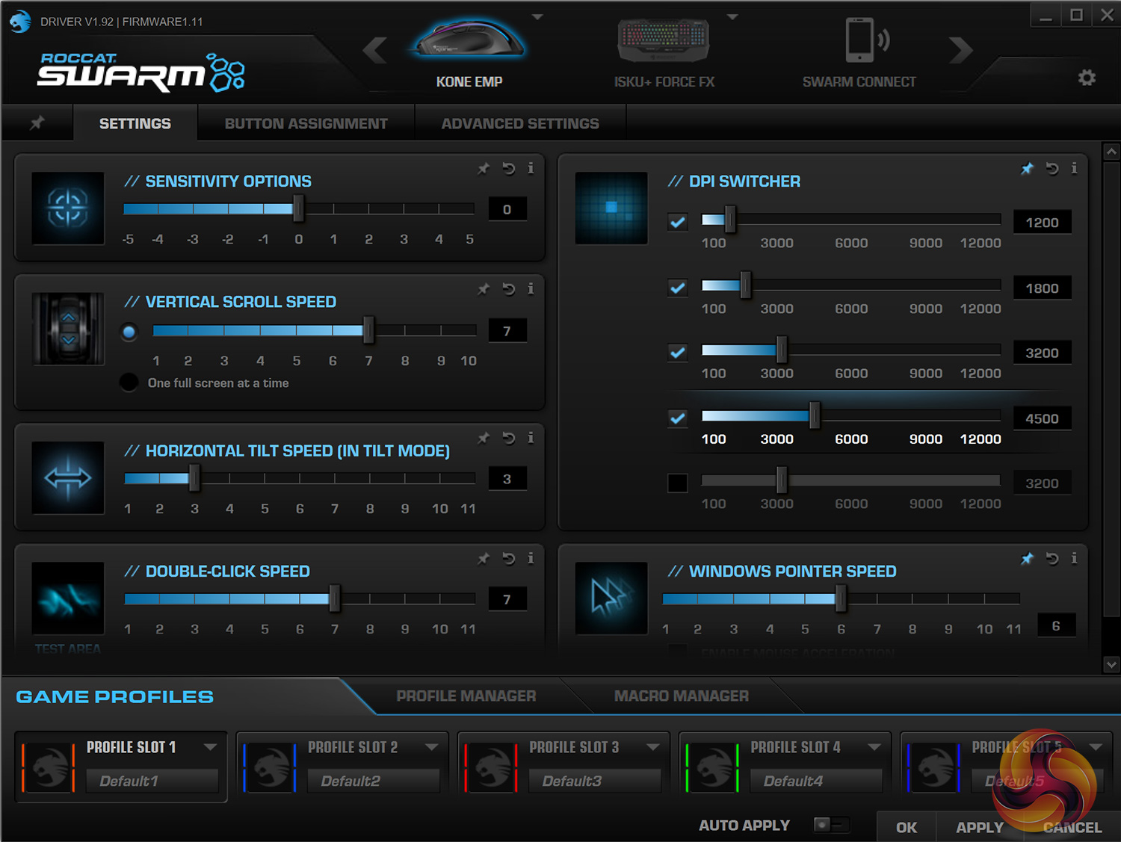Open the Advanced Settings tab
Screen dimensions: 1121x842
point(520,123)
